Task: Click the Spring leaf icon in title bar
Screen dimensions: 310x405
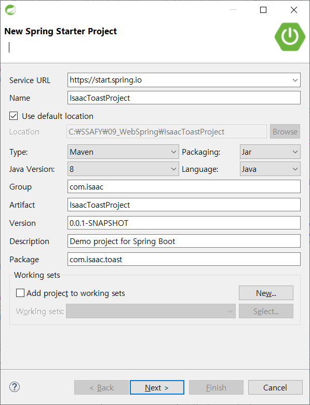Action: 10,10
